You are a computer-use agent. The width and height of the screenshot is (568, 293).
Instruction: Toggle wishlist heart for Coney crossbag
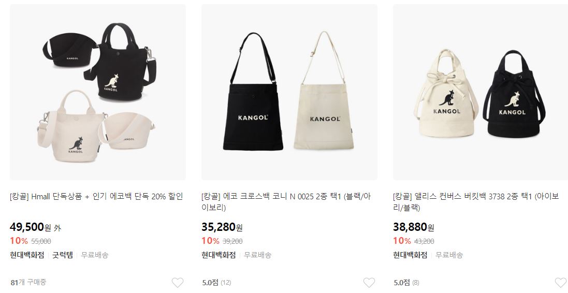pos(369,283)
